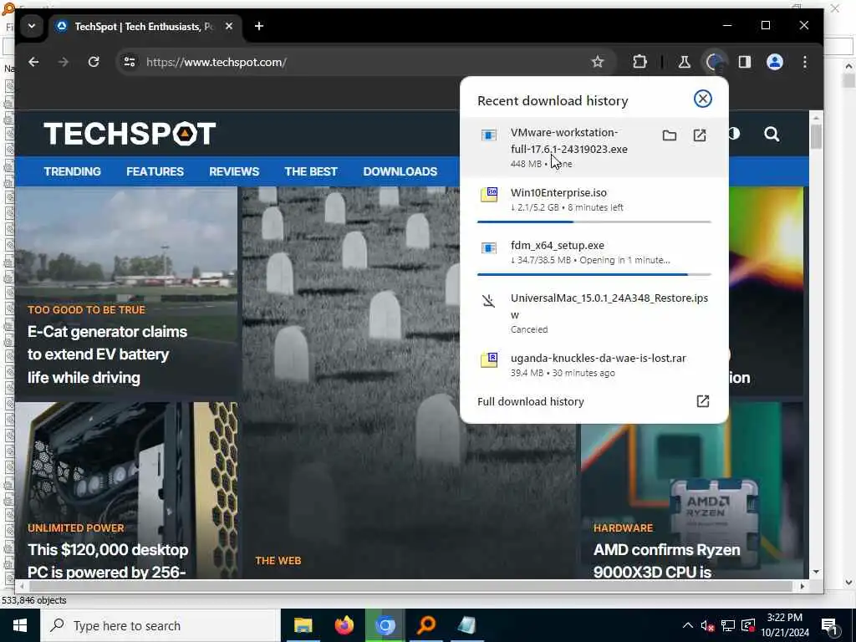
Task: Open tab search dropdown arrow
Action: pyautogui.click(x=32, y=26)
